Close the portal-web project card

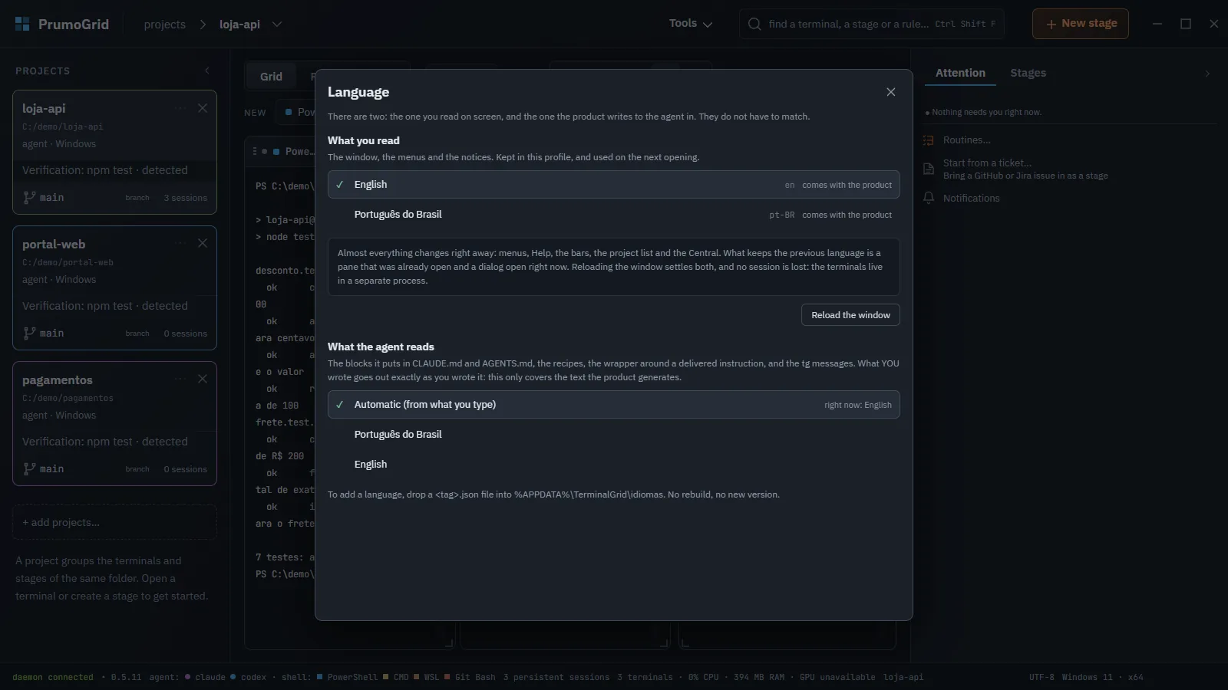click(203, 243)
